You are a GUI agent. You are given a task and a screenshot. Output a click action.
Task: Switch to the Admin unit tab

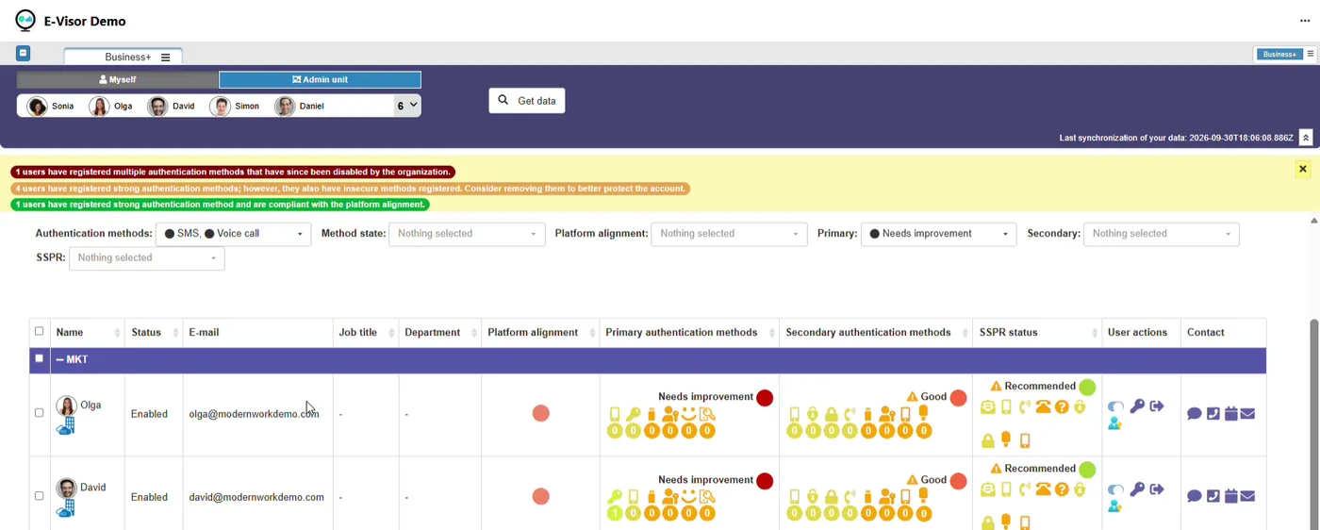[x=320, y=80]
